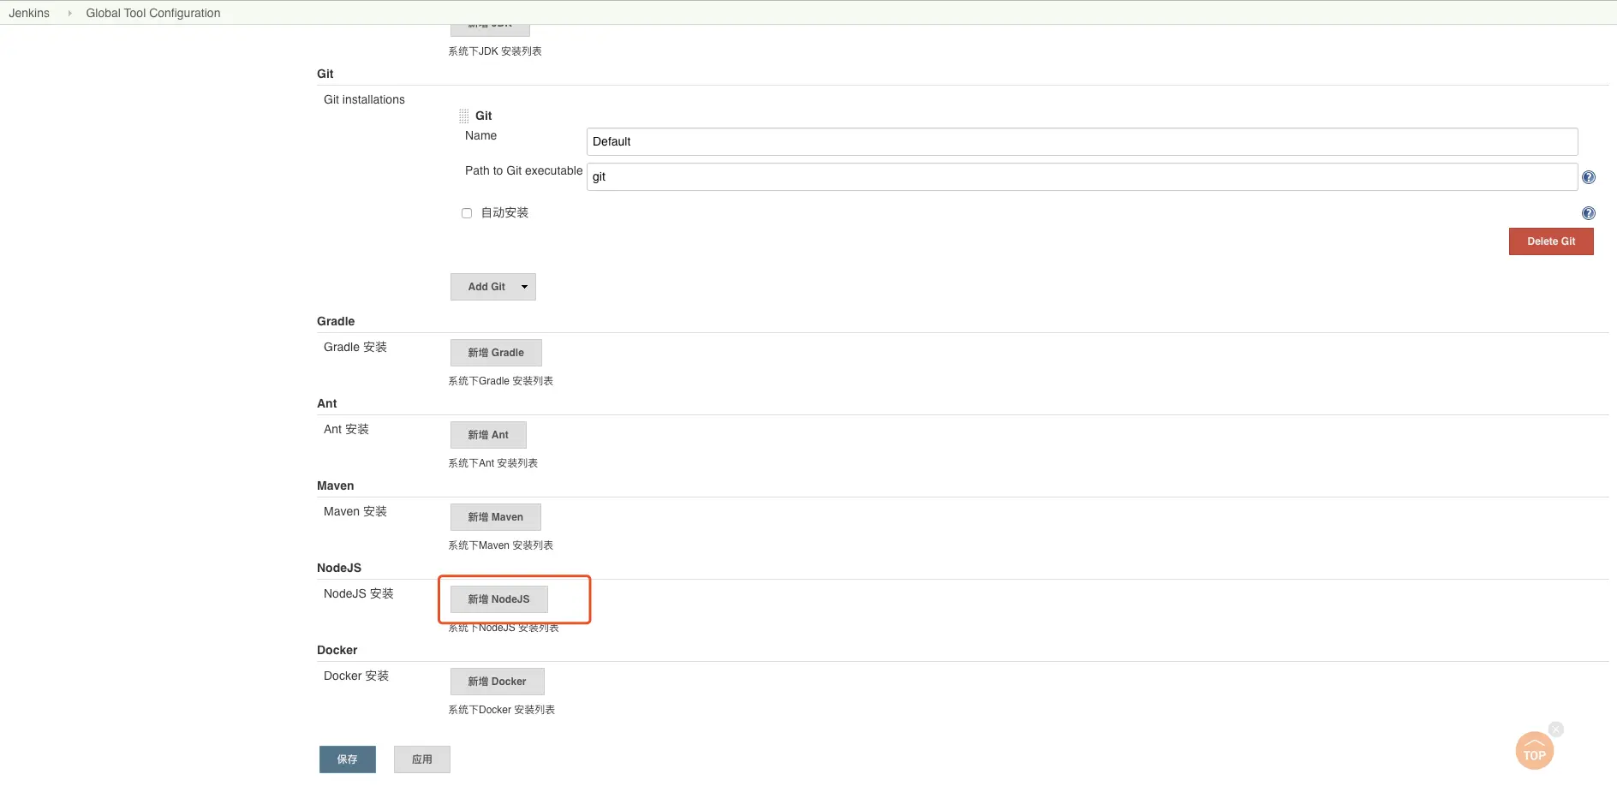Open help icon beside 自动安装 checkbox

click(x=1588, y=213)
